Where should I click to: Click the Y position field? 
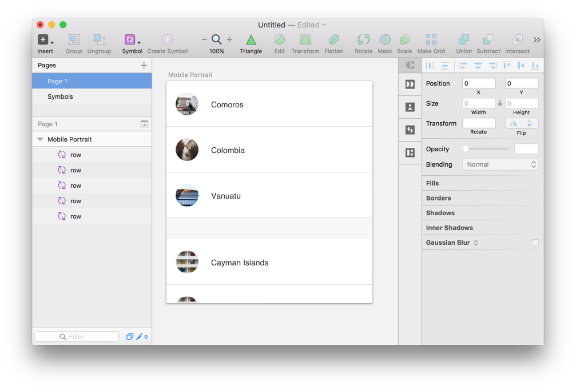[522, 83]
